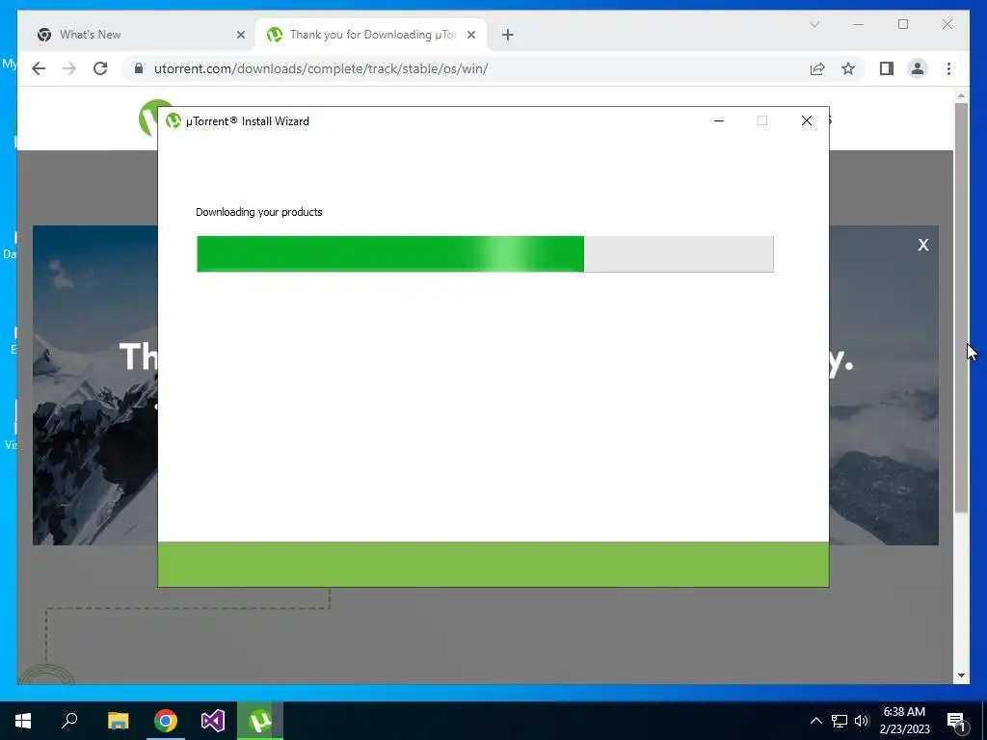The height and width of the screenshot is (740, 987).
Task: Close the What's New tab
Action: (240, 35)
